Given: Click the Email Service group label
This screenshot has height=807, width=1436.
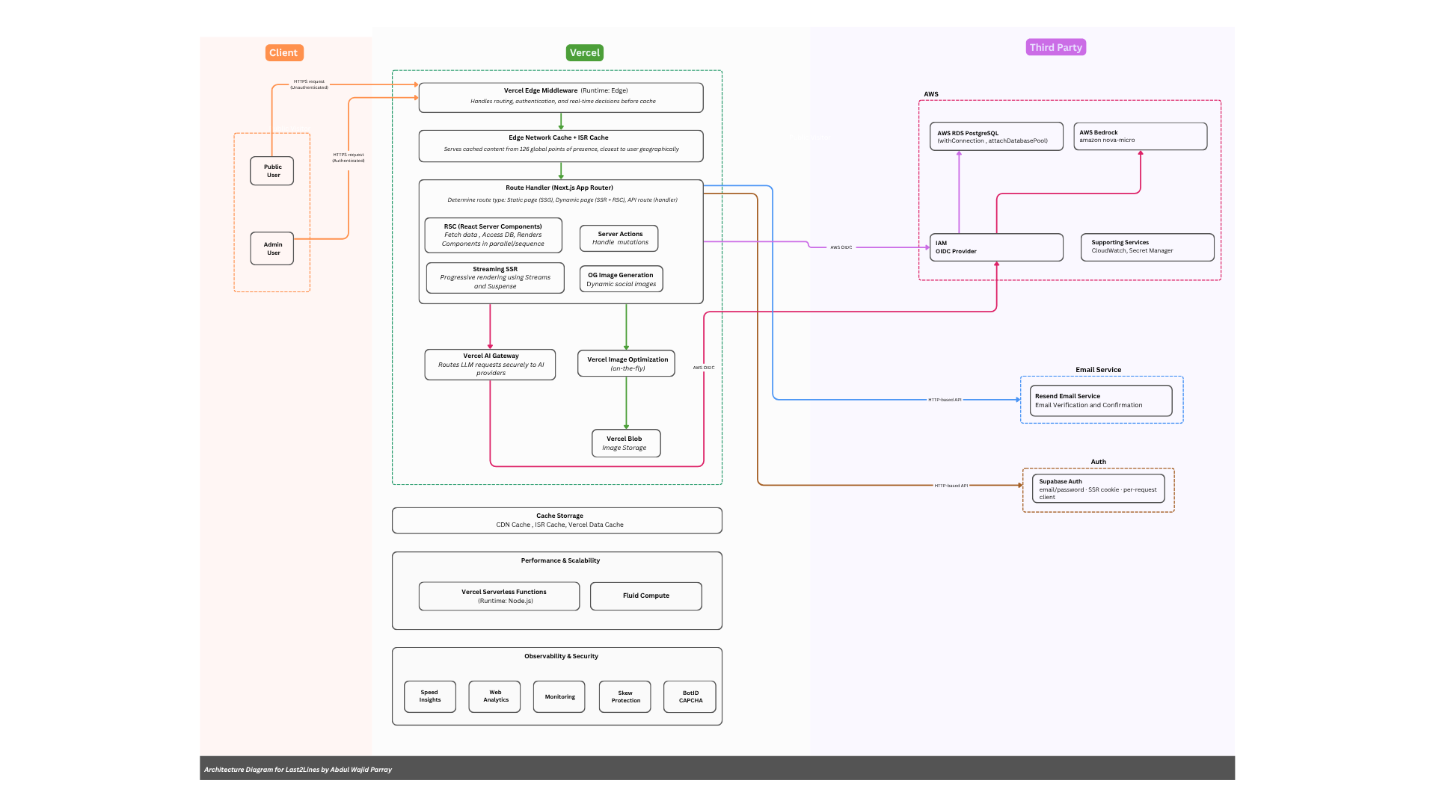Looking at the screenshot, I should tap(1098, 370).
